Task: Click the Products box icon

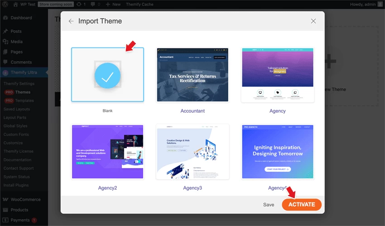Action: click(x=5, y=210)
